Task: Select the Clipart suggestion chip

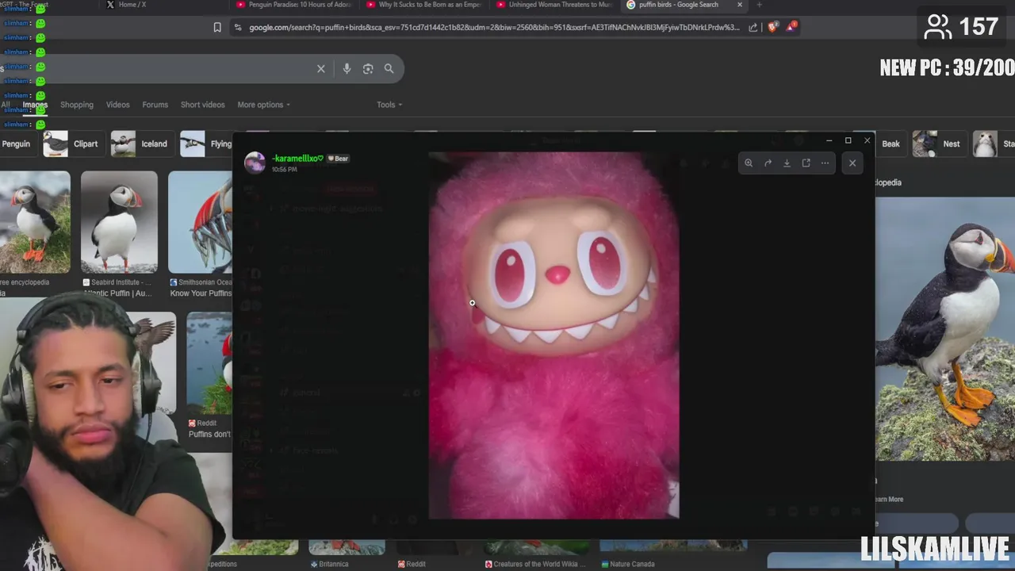Action: 73,144
